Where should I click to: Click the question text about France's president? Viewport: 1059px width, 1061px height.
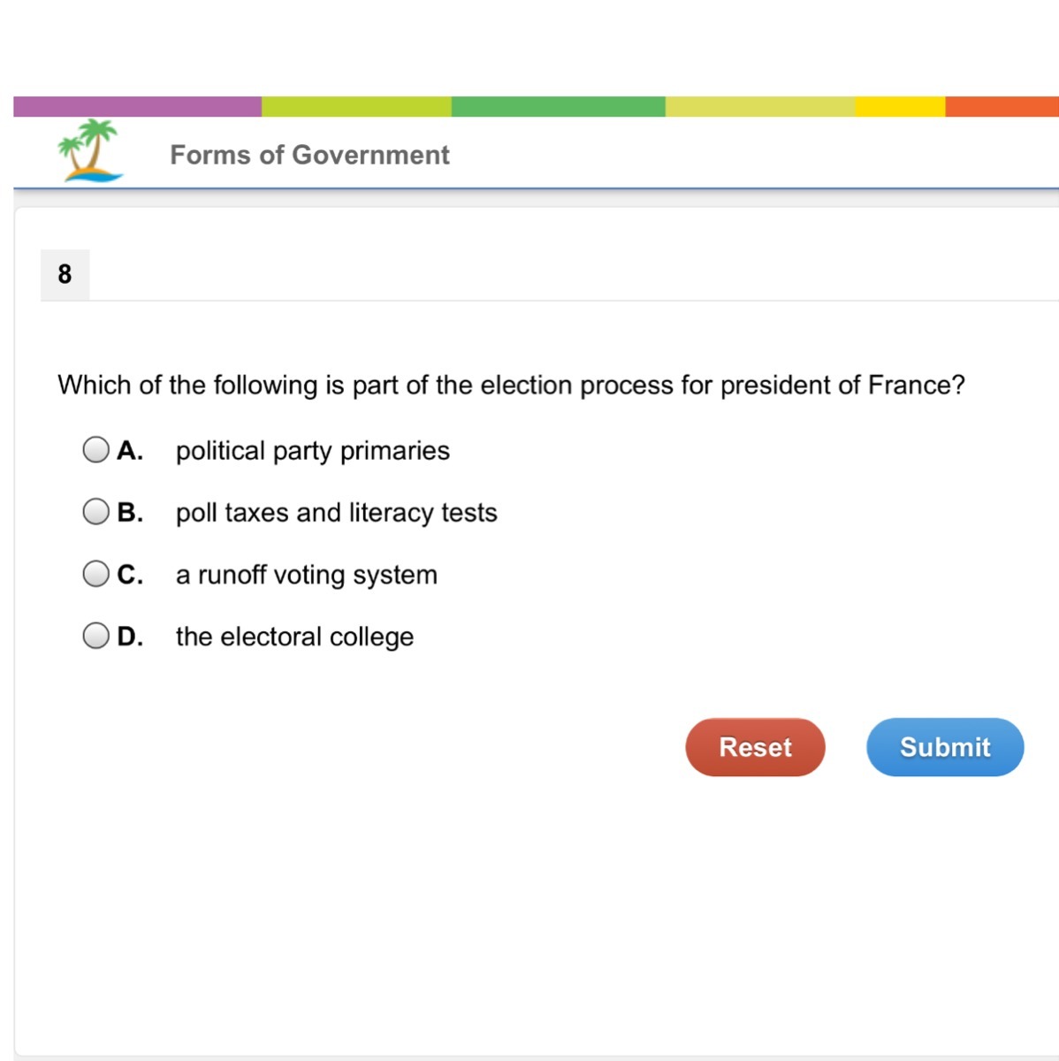click(511, 385)
